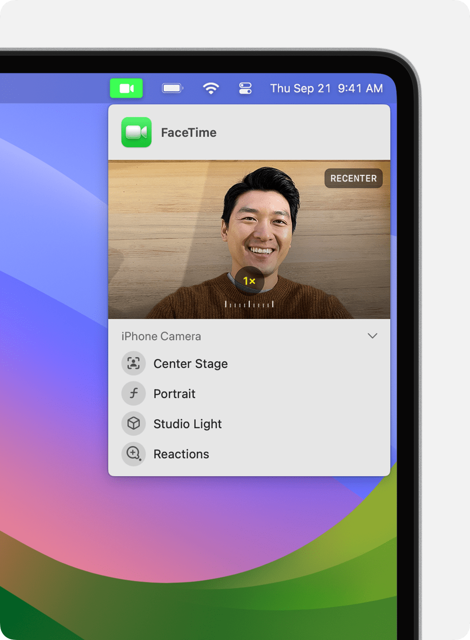Open the iPhone Camera selector
The image size is (470, 640).
pos(161,336)
